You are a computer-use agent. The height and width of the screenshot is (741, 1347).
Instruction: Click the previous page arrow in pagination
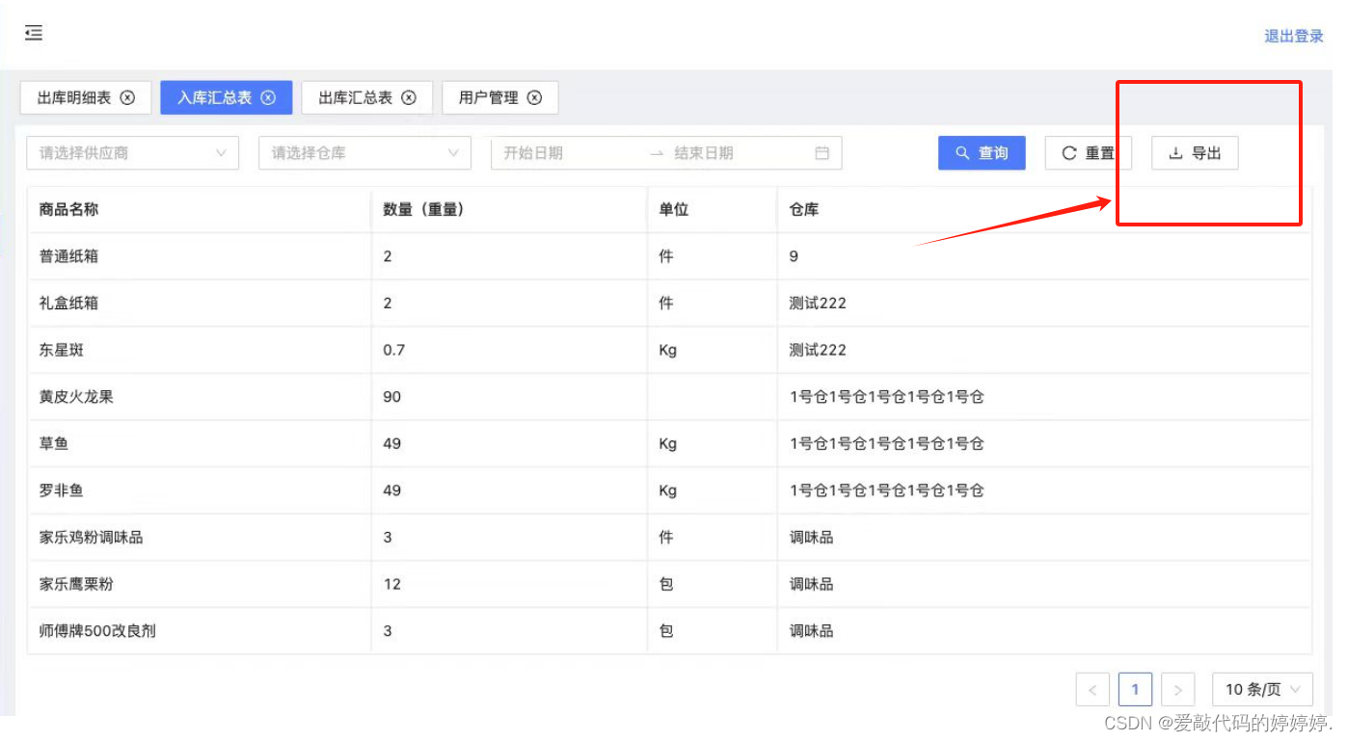coord(1092,689)
